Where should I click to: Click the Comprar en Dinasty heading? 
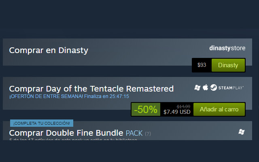pos(49,50)
